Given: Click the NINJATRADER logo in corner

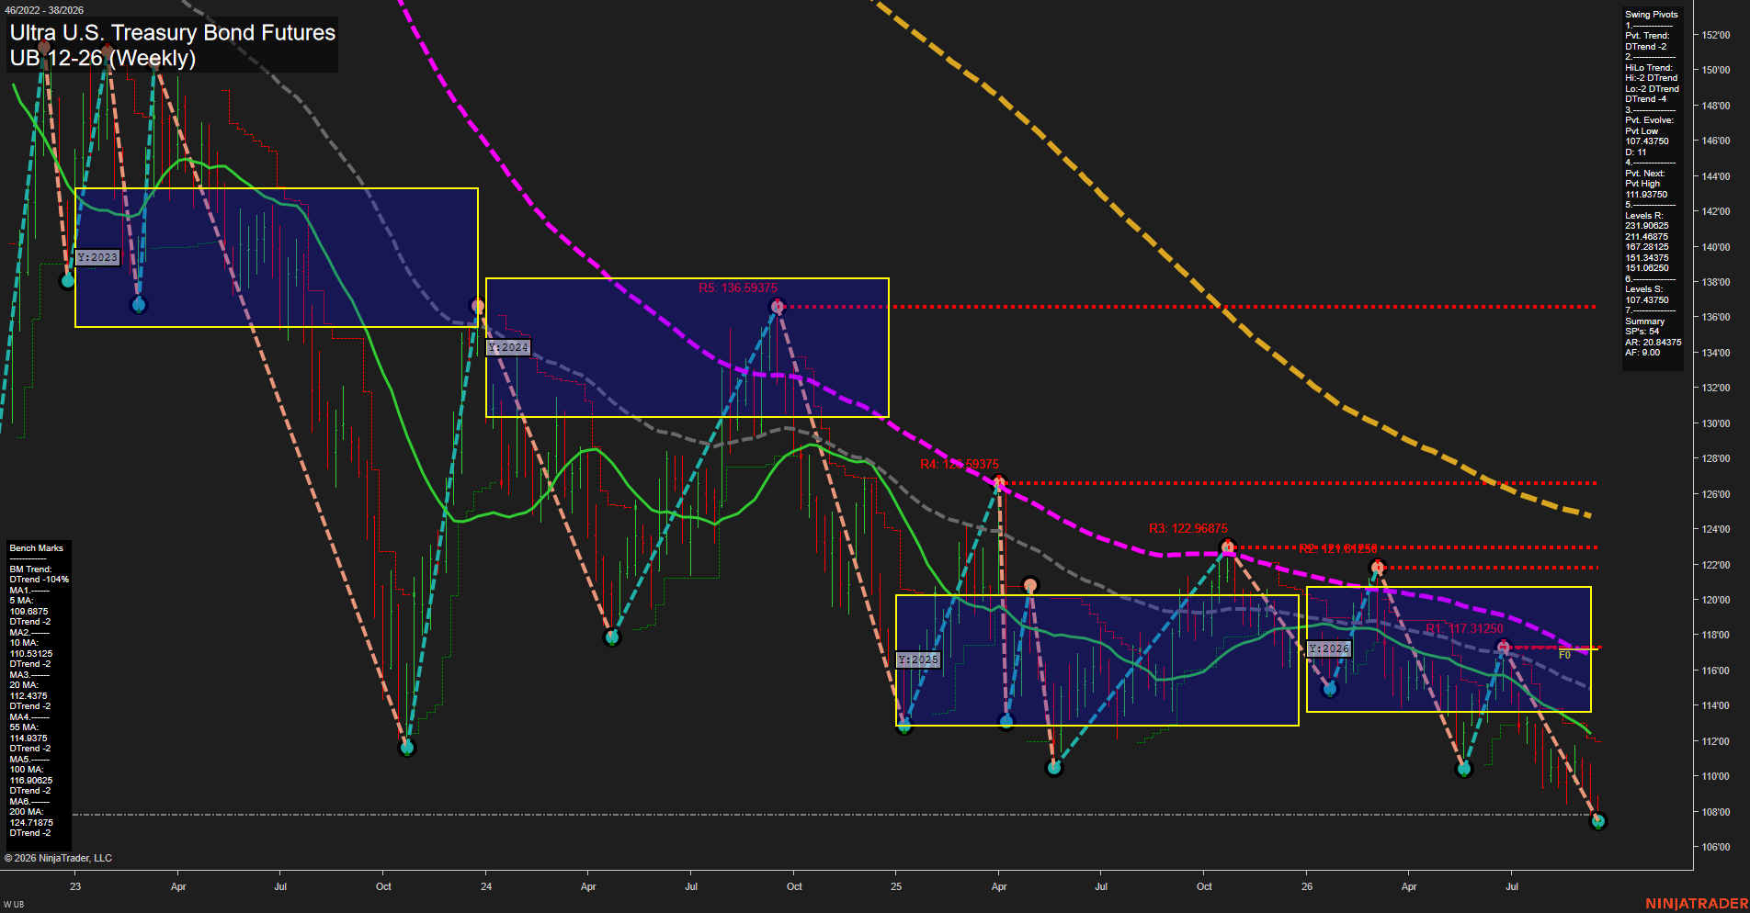Looking at the screenshot, I should pos(1697,904).
